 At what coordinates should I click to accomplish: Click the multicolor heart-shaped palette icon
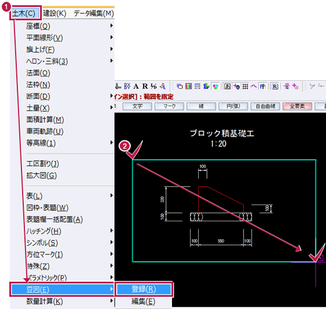pos(216,87)
